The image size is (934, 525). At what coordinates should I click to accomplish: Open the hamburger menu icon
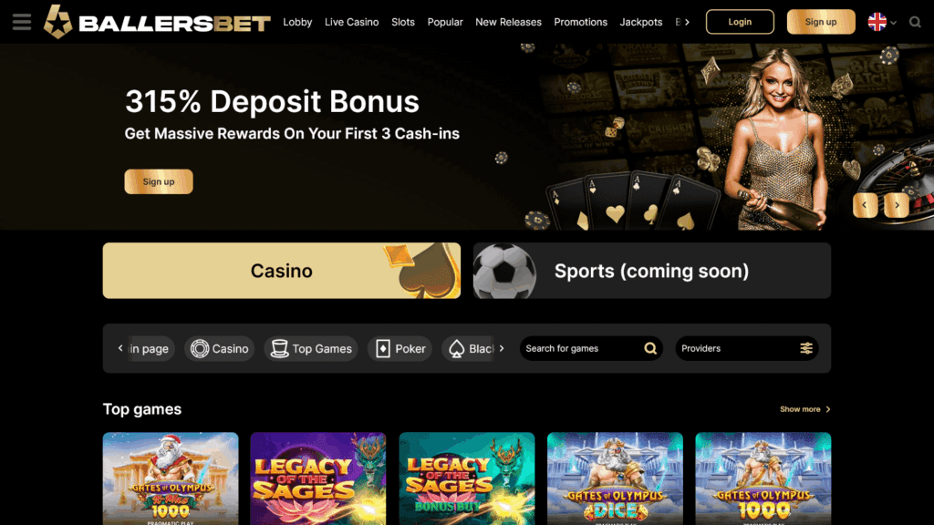click(22, 22)
